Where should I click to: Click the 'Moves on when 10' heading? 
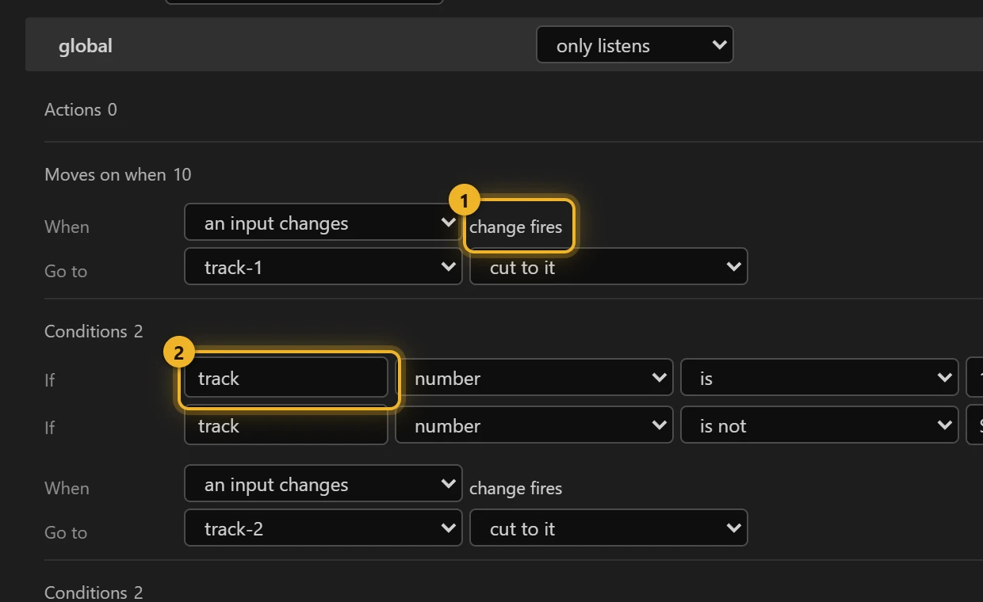pos(118,174)
